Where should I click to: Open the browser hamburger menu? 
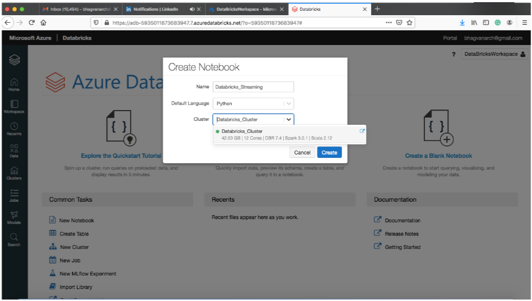524,23
